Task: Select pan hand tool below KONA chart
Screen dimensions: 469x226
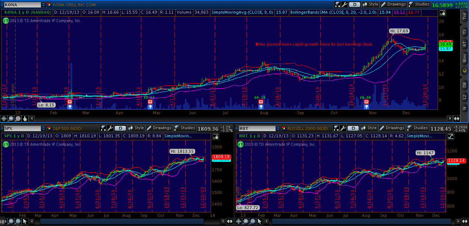Action: [25, 119]
